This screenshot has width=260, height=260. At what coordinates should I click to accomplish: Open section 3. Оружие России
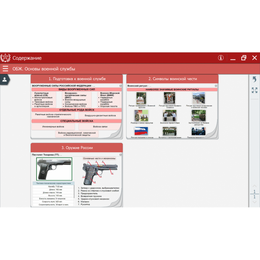pos(77,148)
